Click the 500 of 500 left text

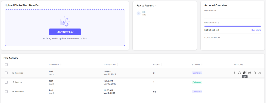(212, 30)
